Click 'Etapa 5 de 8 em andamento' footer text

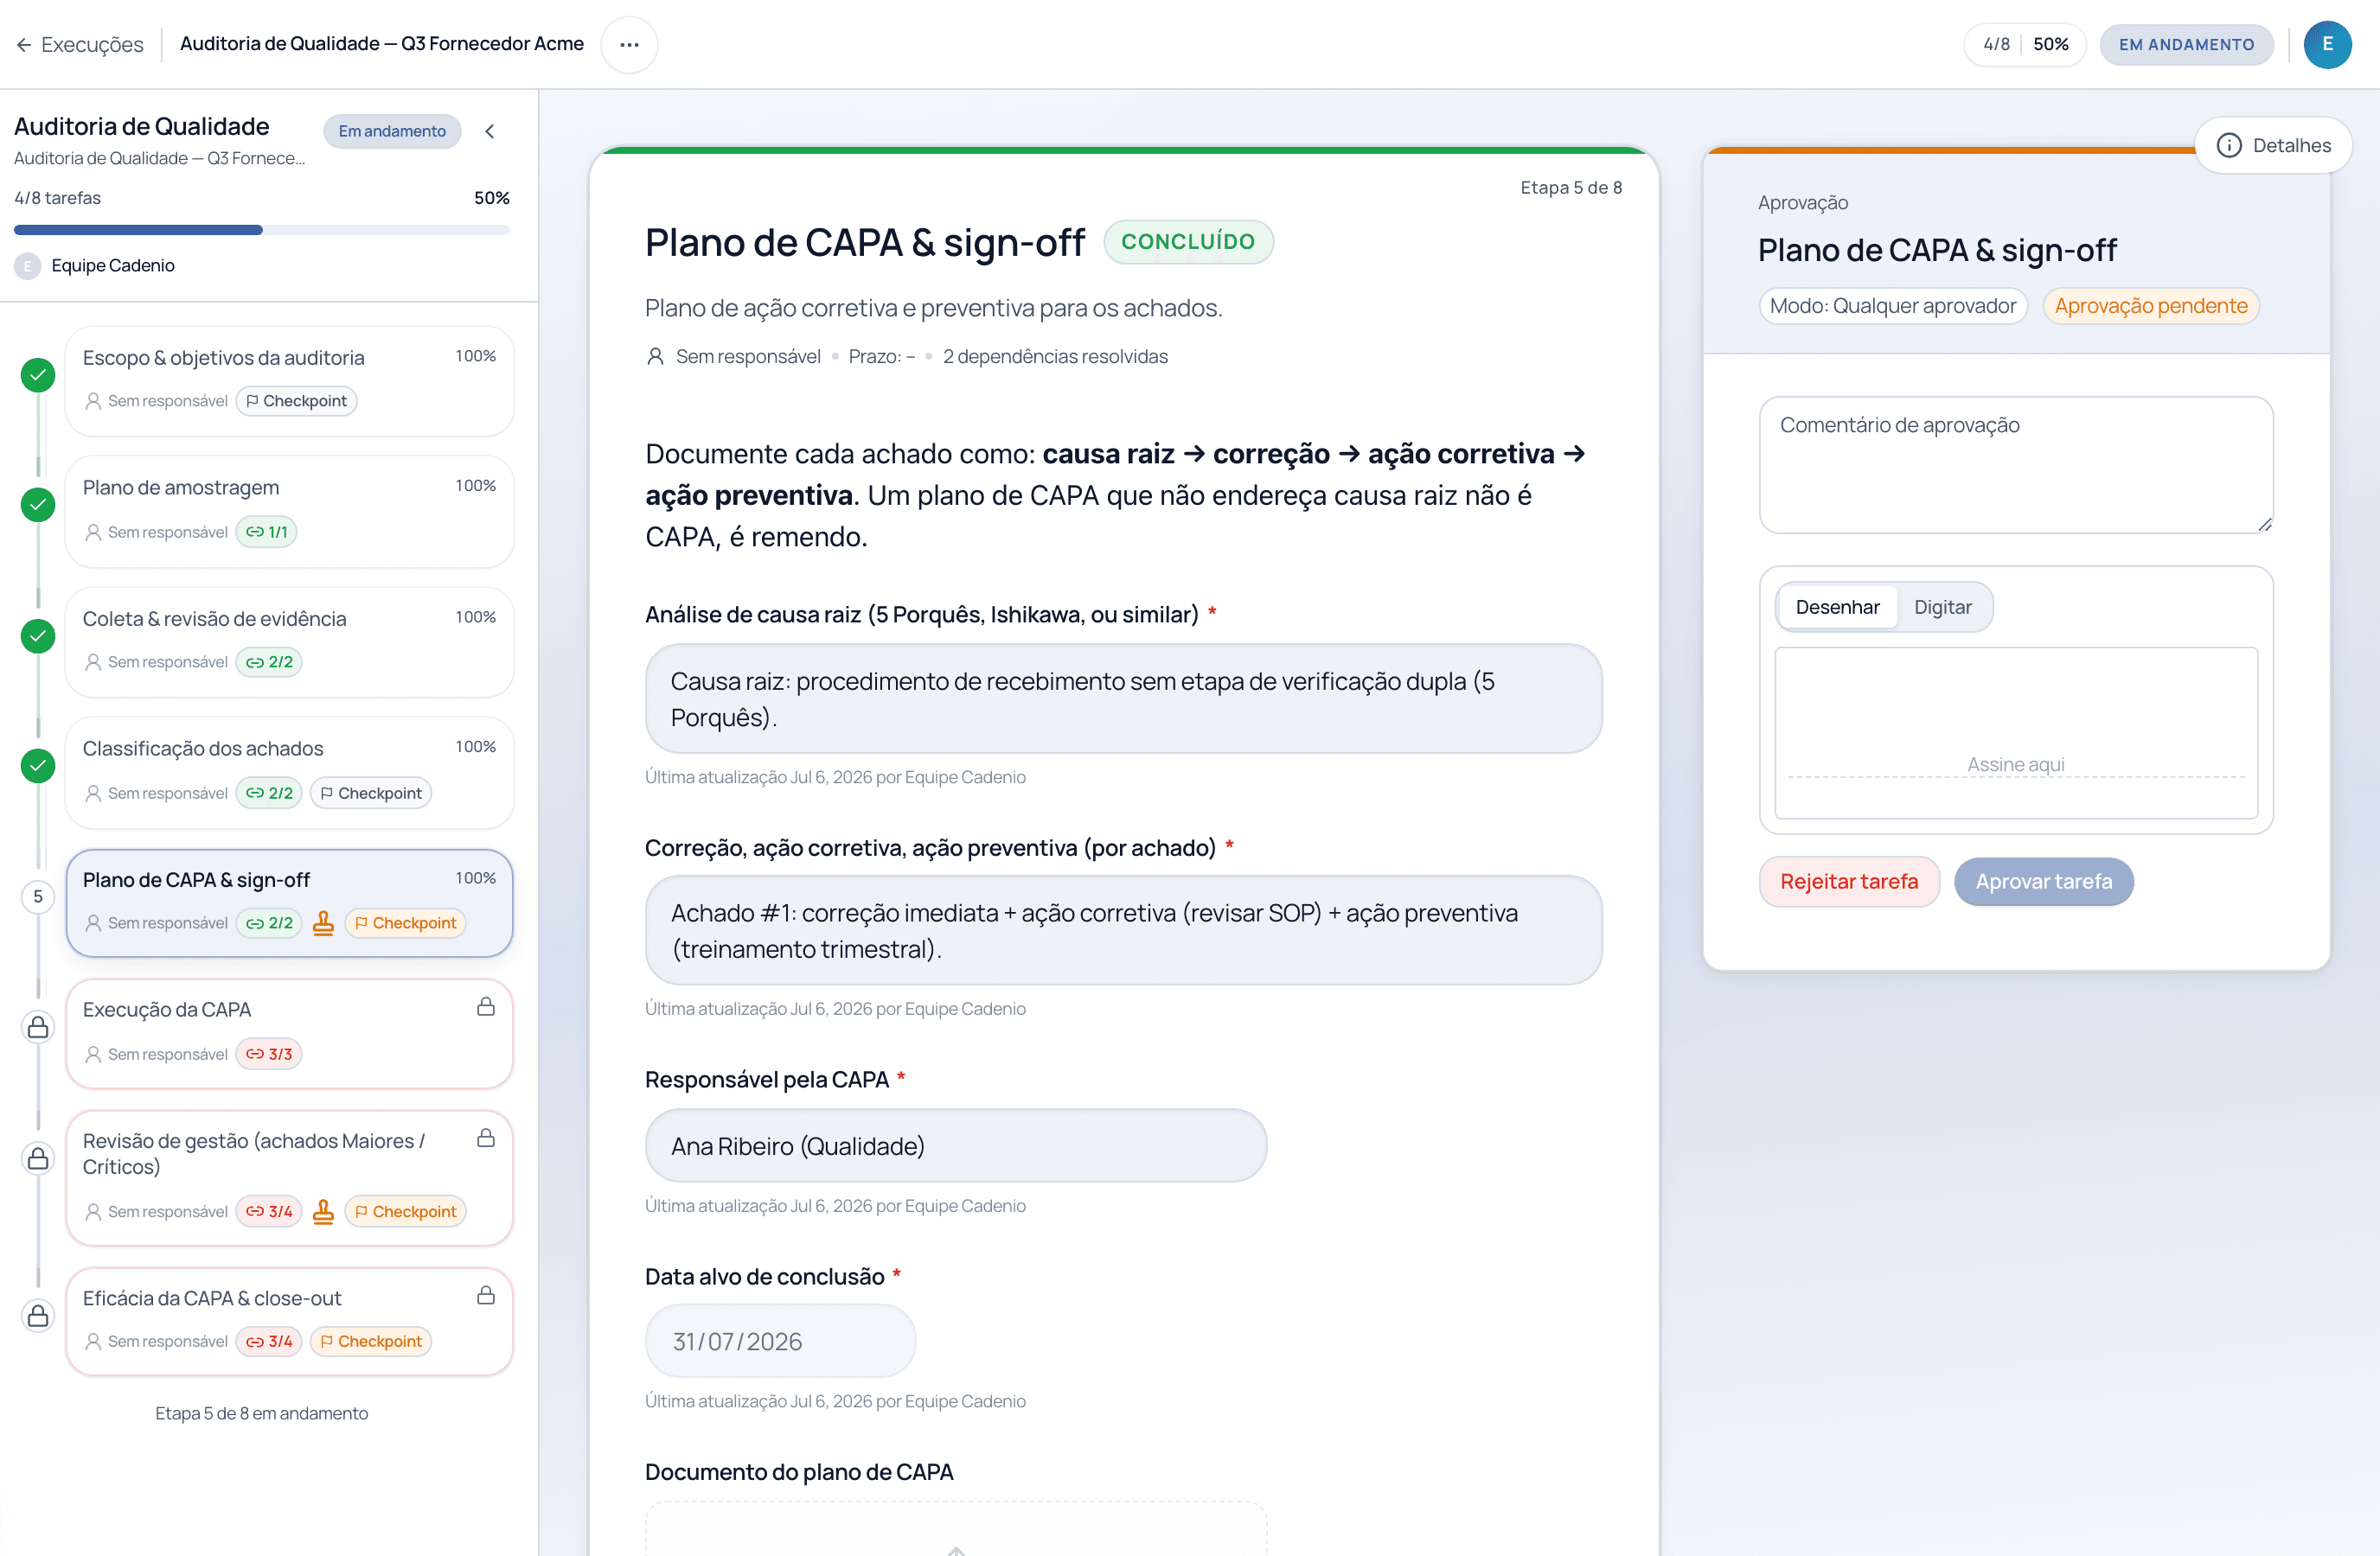pos(262,1413)
